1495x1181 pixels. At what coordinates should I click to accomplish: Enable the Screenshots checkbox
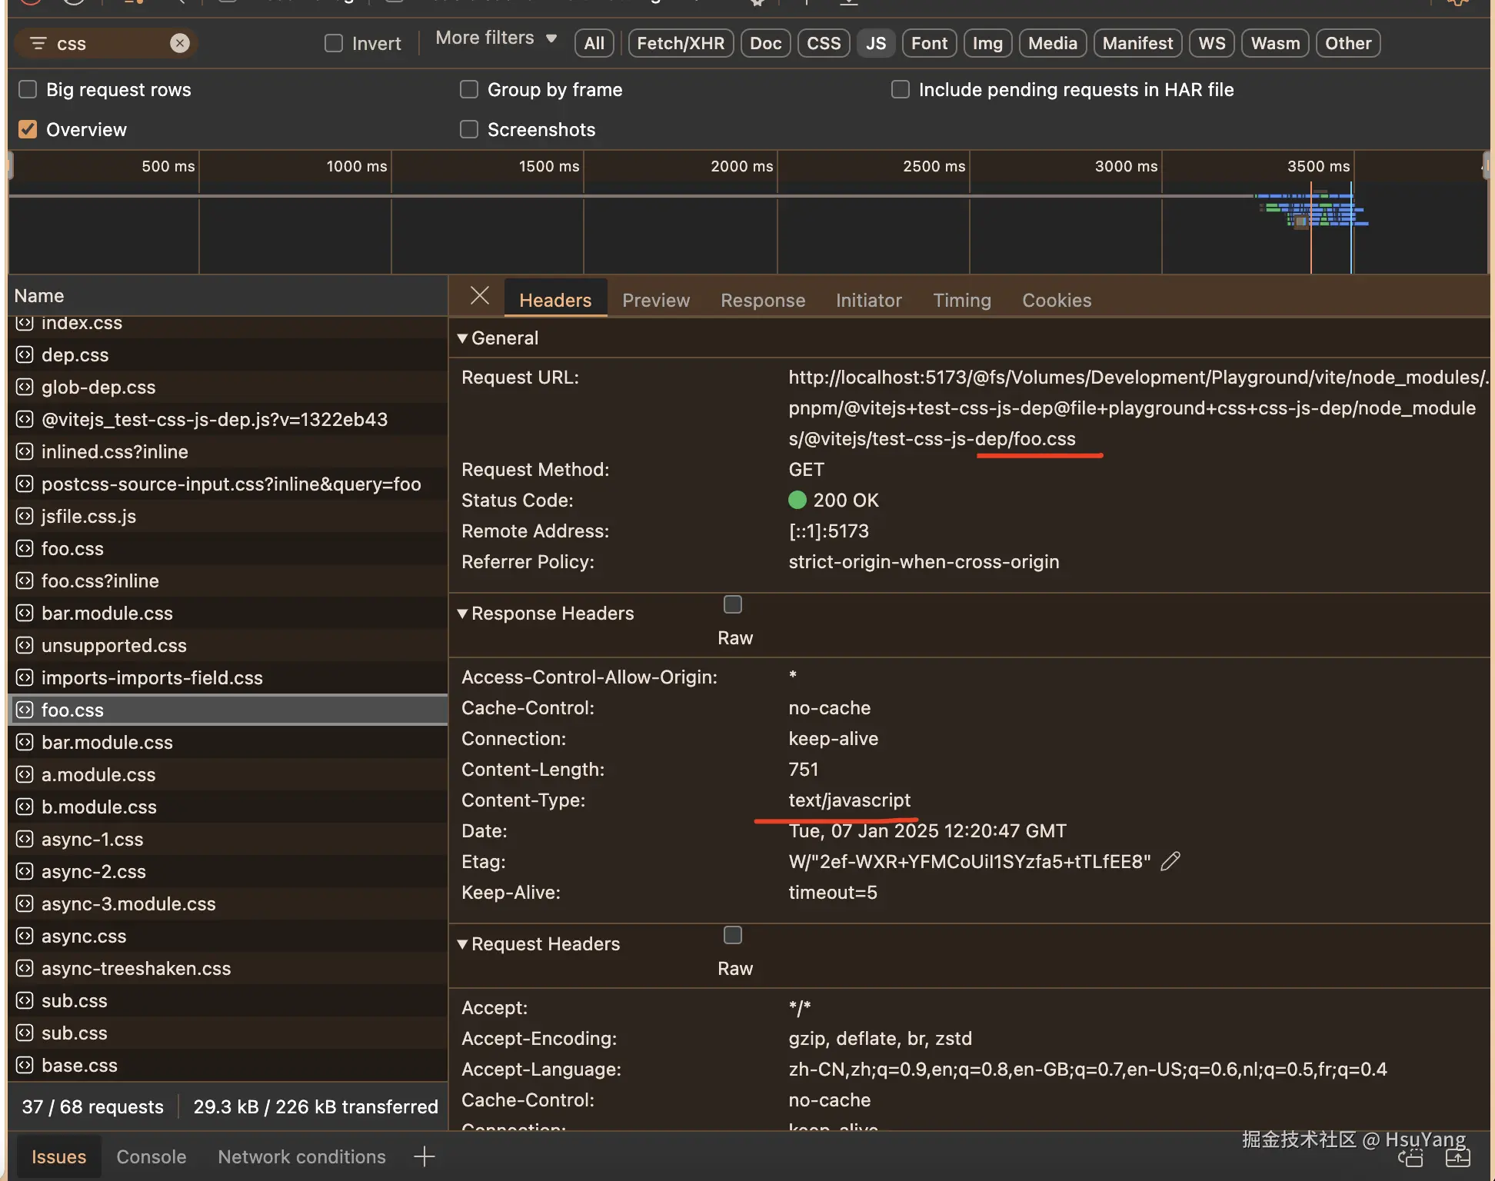point(469,129)
